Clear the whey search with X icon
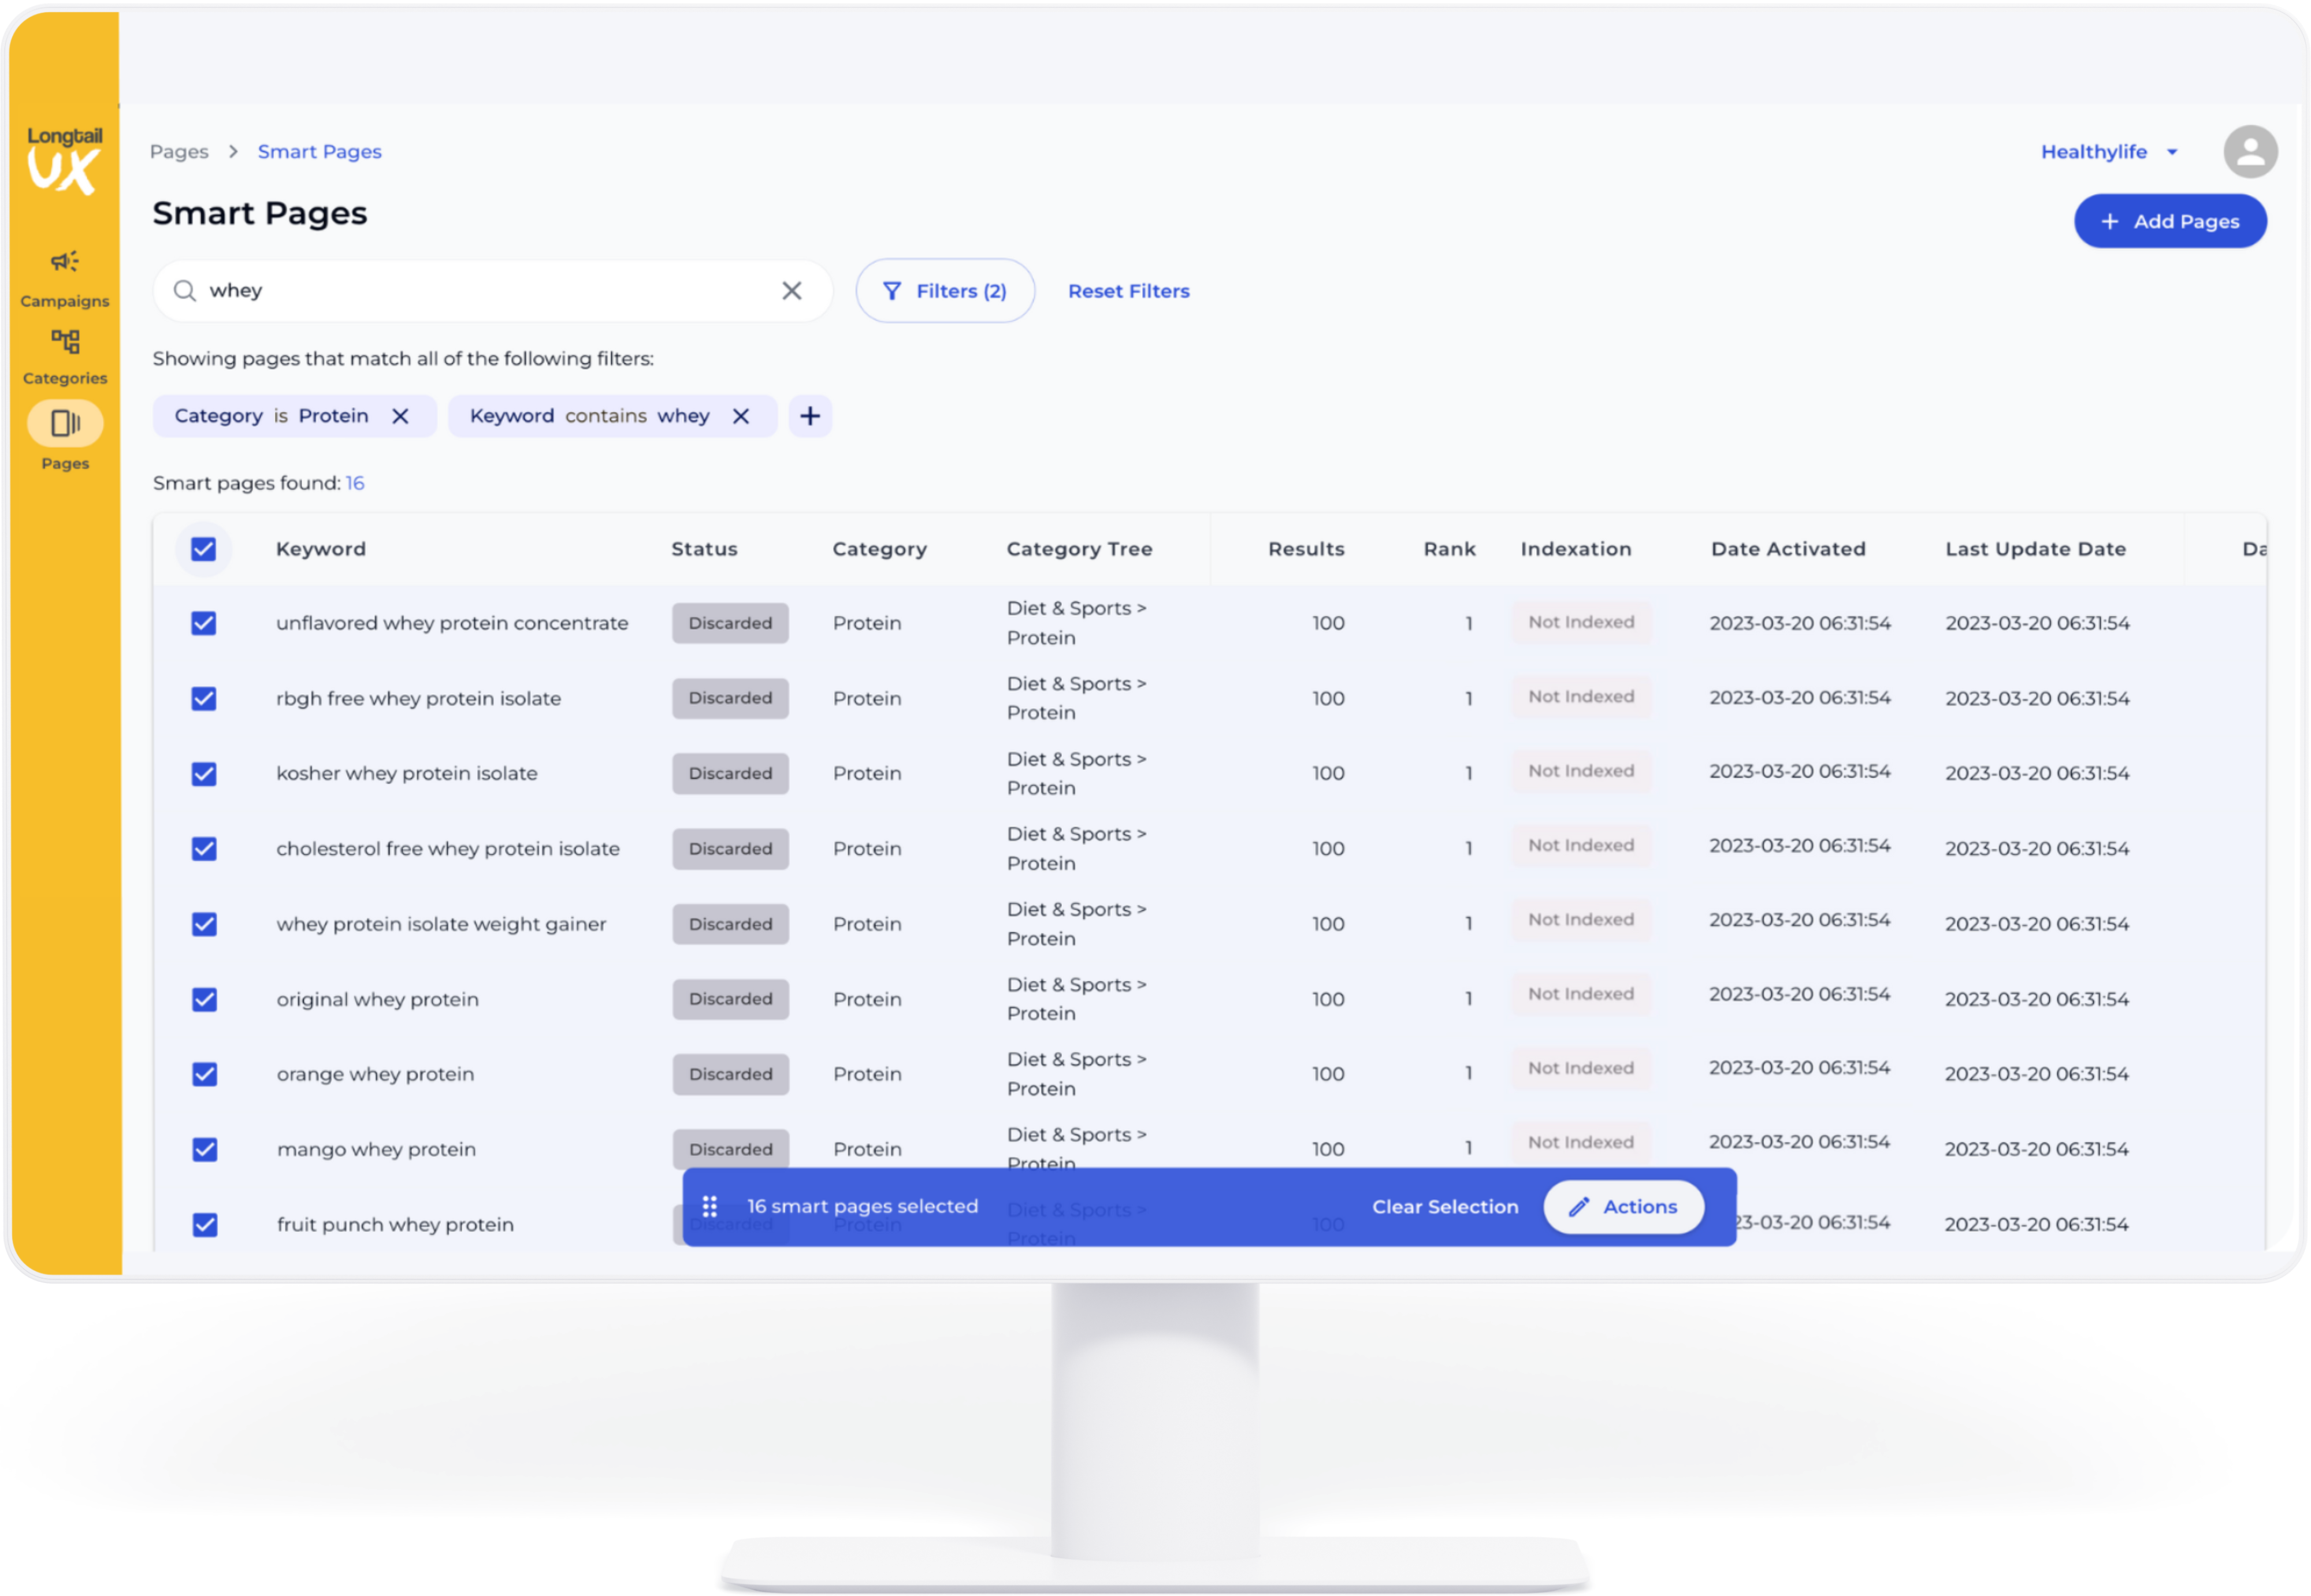The height and width of the screenshot is (1596, 2311). (791, 291)
